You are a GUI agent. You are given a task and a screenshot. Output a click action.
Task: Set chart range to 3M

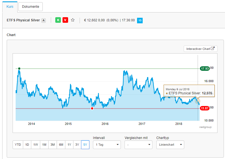52,145
